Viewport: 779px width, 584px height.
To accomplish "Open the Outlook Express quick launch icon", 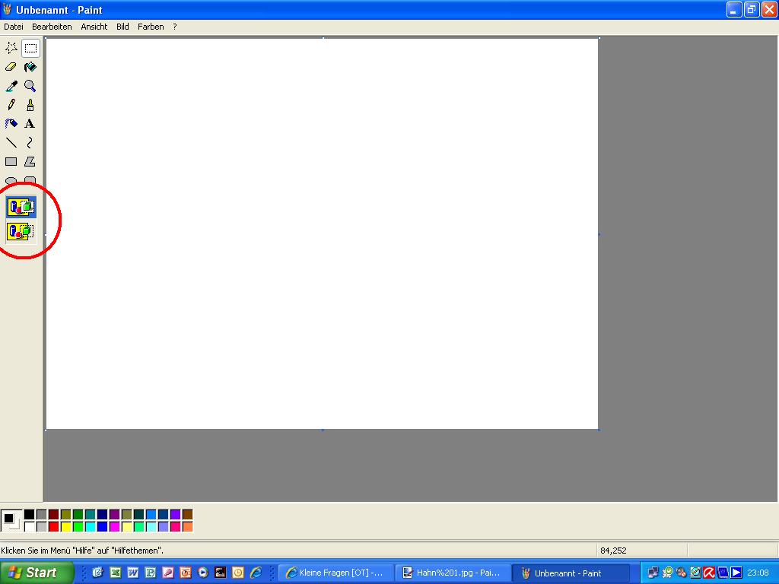I will [97, 573].
